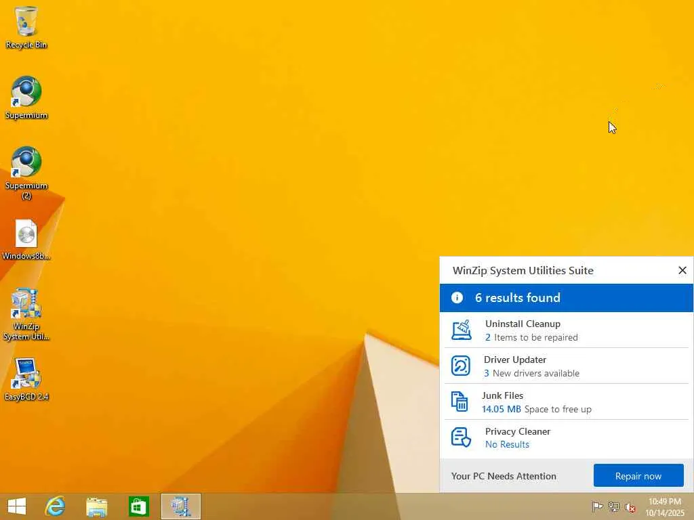Open the Windows Start button

coord(17,506)
